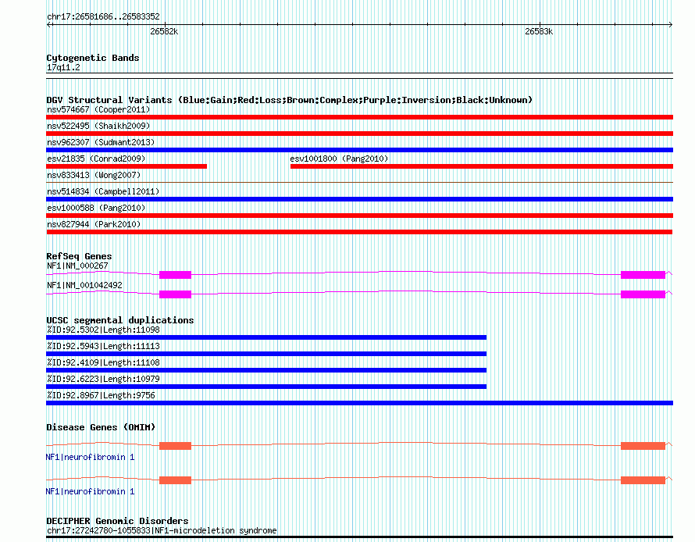This screenshot has height=542, width=695.
Task: Click the chr17:26581686..26583352 coordinate label
Action: 103,16
